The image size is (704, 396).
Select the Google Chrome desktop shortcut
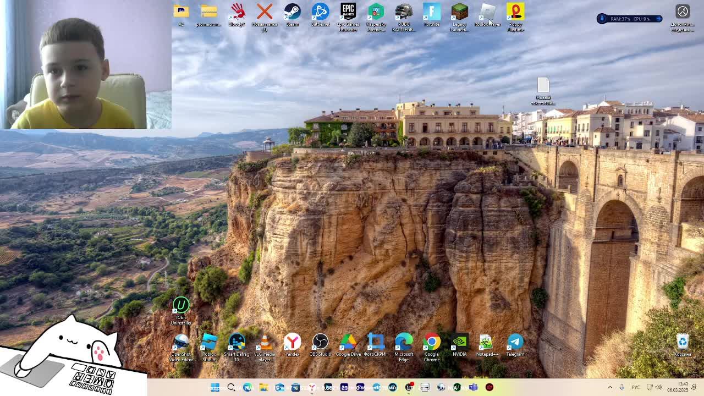tap(432, 348)
